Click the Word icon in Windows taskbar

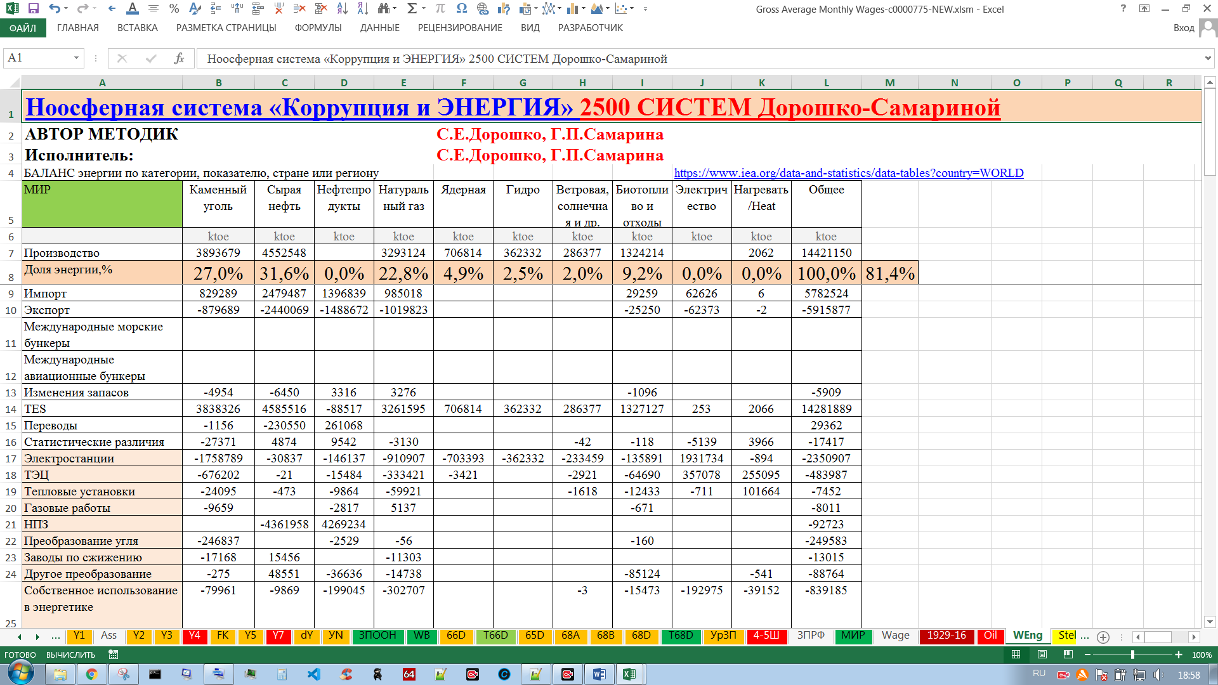(x=599, y=674)
